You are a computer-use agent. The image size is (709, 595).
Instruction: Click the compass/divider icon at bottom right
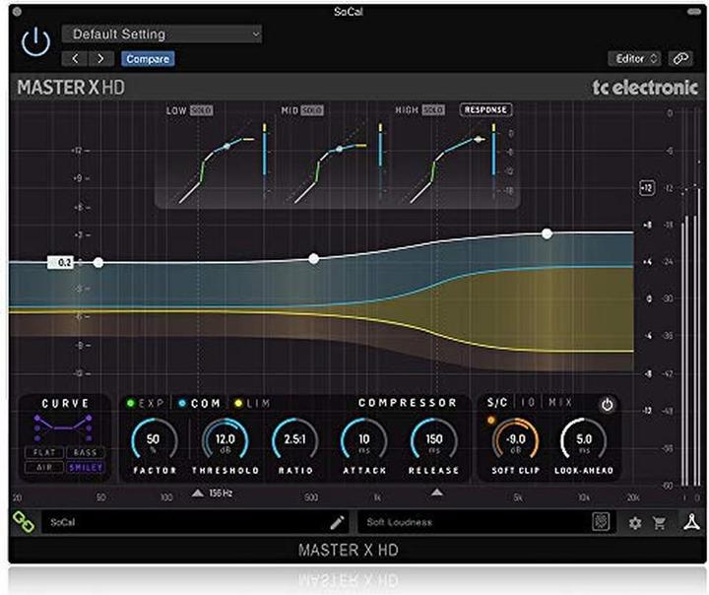[x=692, y=522]
